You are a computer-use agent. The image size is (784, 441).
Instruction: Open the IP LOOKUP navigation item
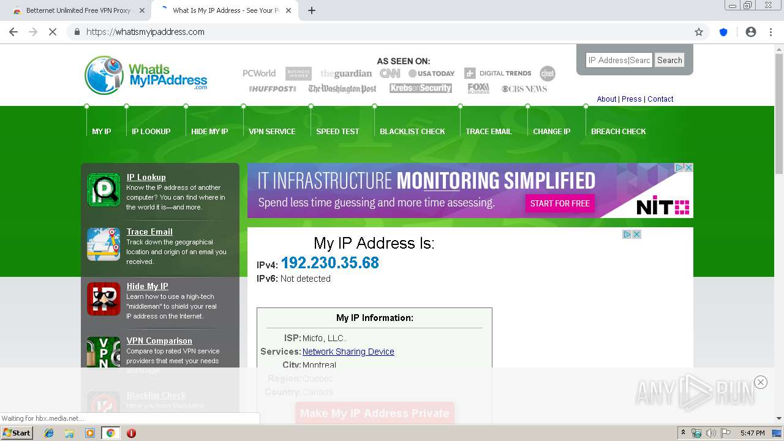151,132
